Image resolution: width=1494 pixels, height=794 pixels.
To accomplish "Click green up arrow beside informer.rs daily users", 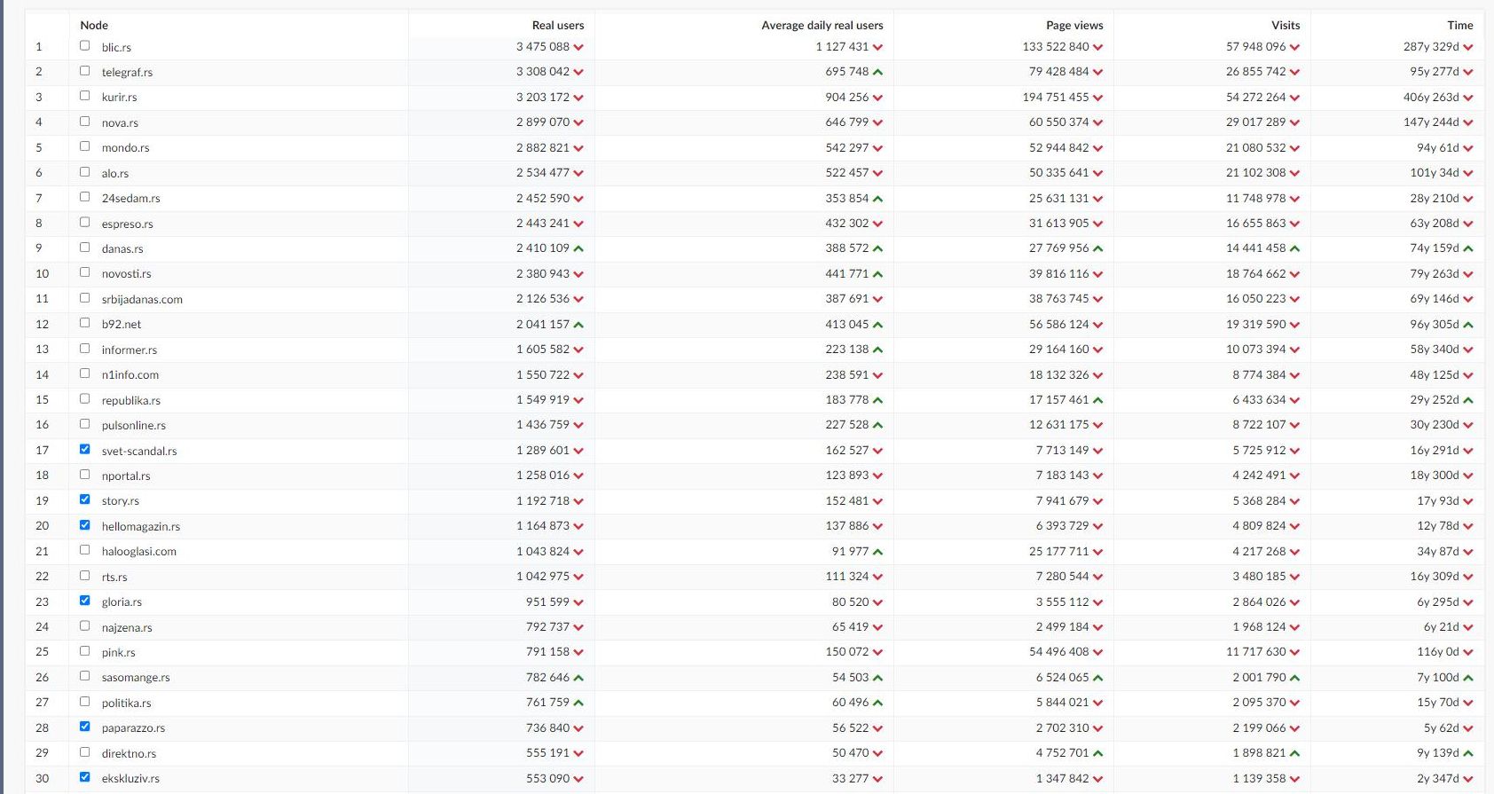I will [877, 350].
